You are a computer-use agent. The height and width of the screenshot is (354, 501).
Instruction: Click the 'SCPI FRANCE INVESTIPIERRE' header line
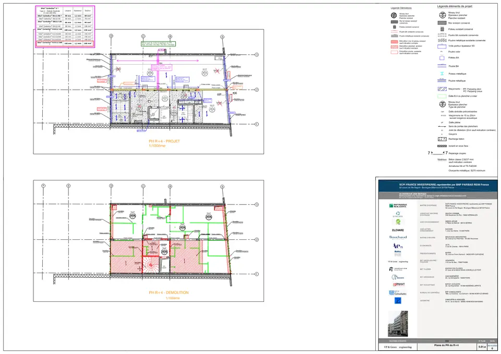click(x=444, y=185)
